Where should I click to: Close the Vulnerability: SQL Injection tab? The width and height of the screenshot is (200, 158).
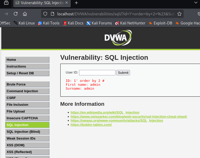(x=67, y=3)
